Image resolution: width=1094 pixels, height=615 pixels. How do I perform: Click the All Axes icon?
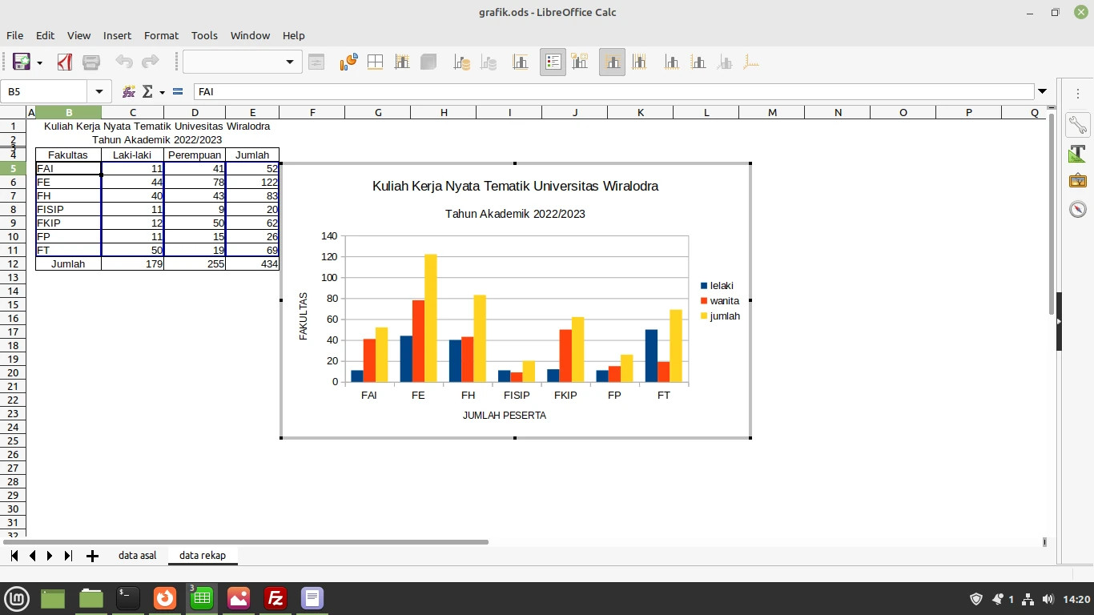pos(751,62)
